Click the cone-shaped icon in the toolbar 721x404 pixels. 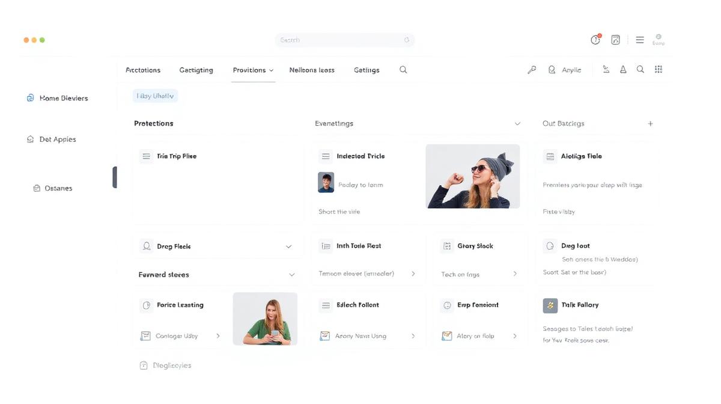623,70
